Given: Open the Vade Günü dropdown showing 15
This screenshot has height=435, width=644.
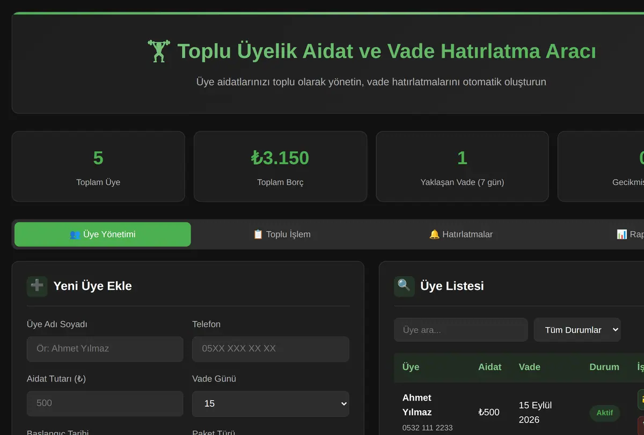Looking at the screenshot, I should [270, 403].
